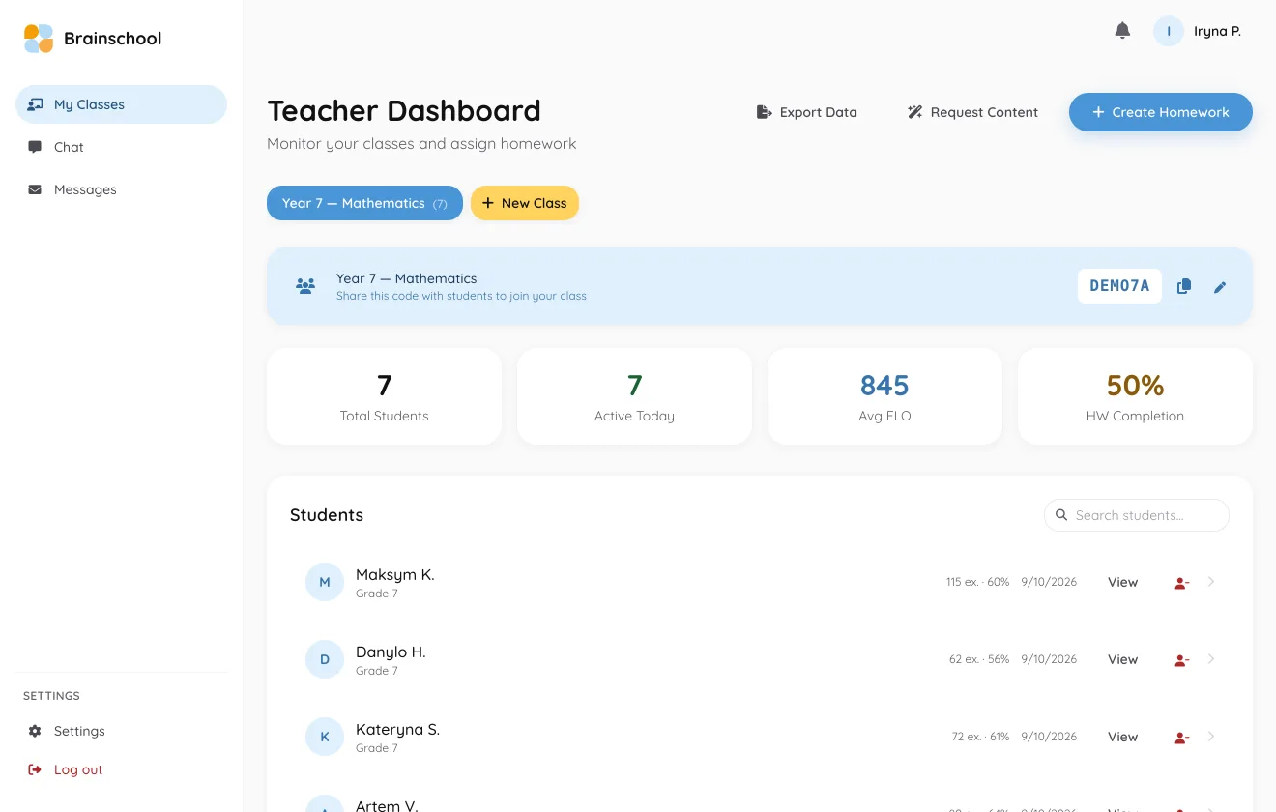Click the HW Completion 50% card

[1135, 396]
